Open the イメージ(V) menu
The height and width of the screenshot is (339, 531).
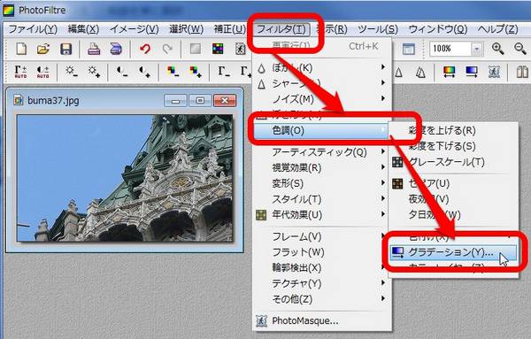(x=135, y=29)
